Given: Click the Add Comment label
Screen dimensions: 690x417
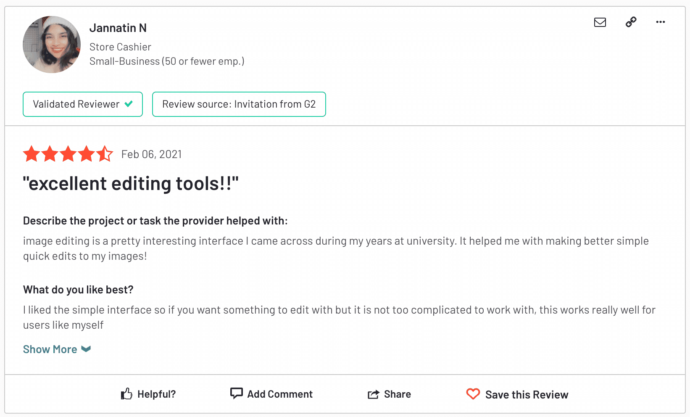Looking at the screenshot, I should tap(280, 394).
